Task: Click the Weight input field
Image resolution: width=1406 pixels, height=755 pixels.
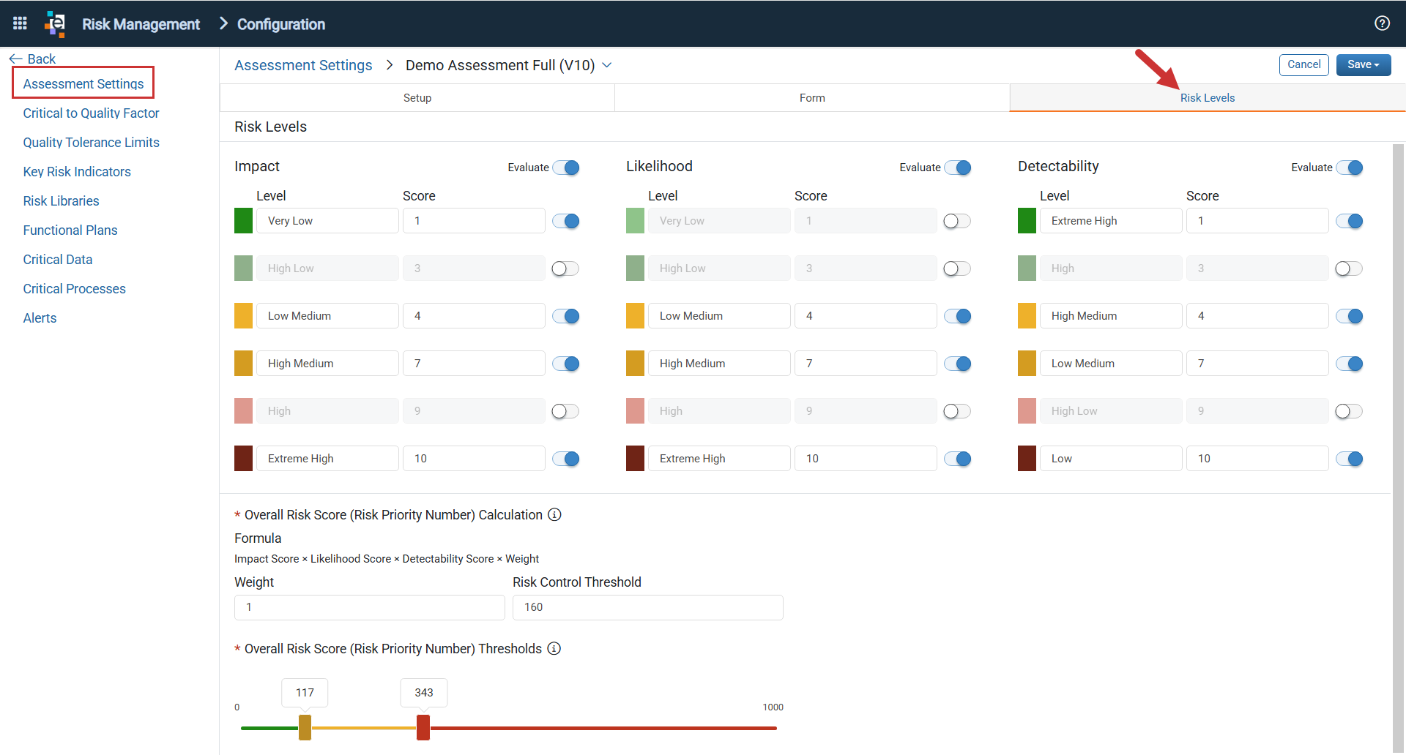Action: coord(370,607)
